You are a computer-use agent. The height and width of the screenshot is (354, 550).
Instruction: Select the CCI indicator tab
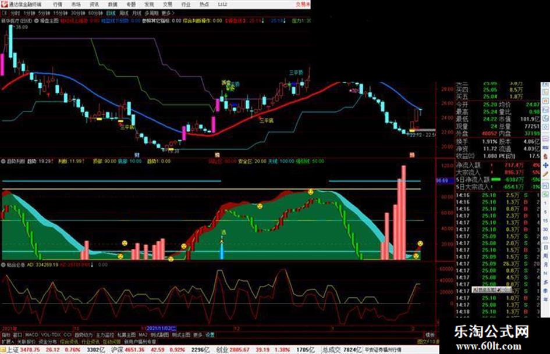point(68,335)
